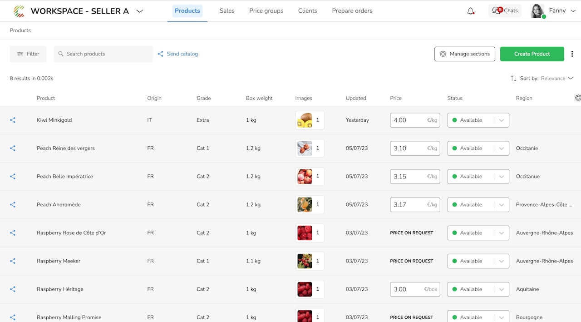
Task: Go to the Price groups tab
Action: point(266,11)
